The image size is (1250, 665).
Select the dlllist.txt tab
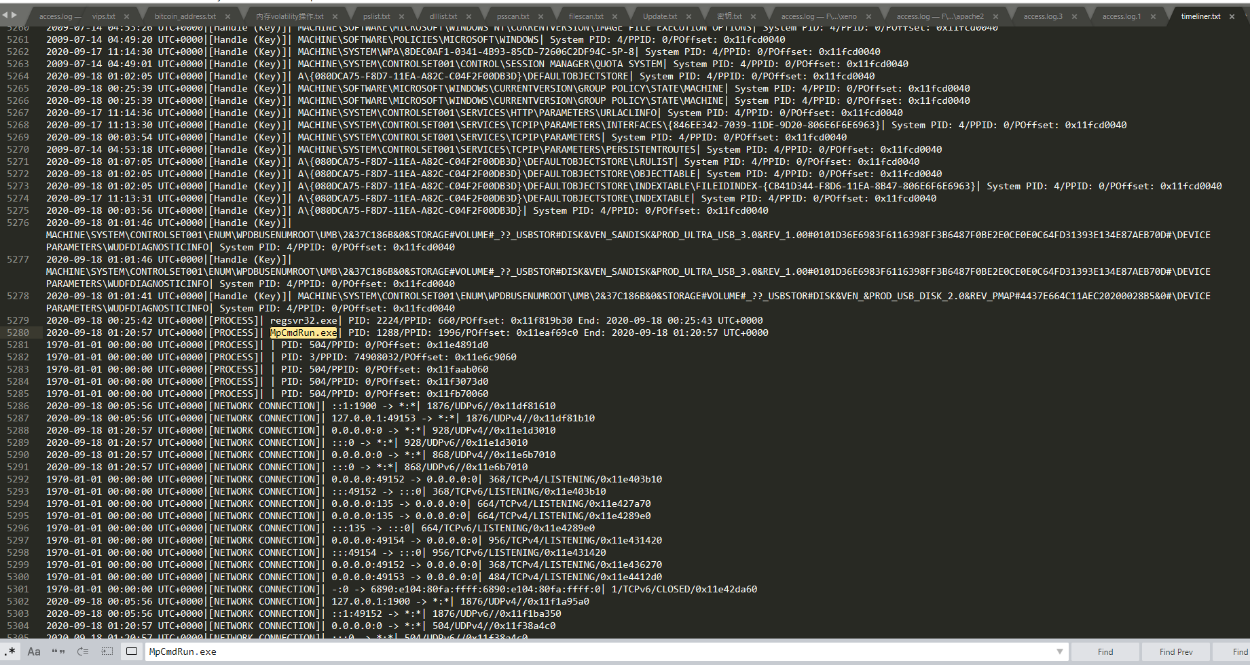443,16
